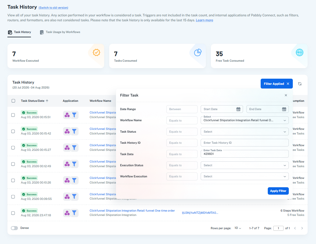Check the row dated Aug 03, 2026 00:15:42
316x244 pixels.
pyautogui.click(x=13, y=131)
